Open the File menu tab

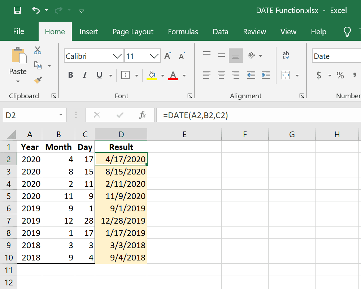click(19, 31)
